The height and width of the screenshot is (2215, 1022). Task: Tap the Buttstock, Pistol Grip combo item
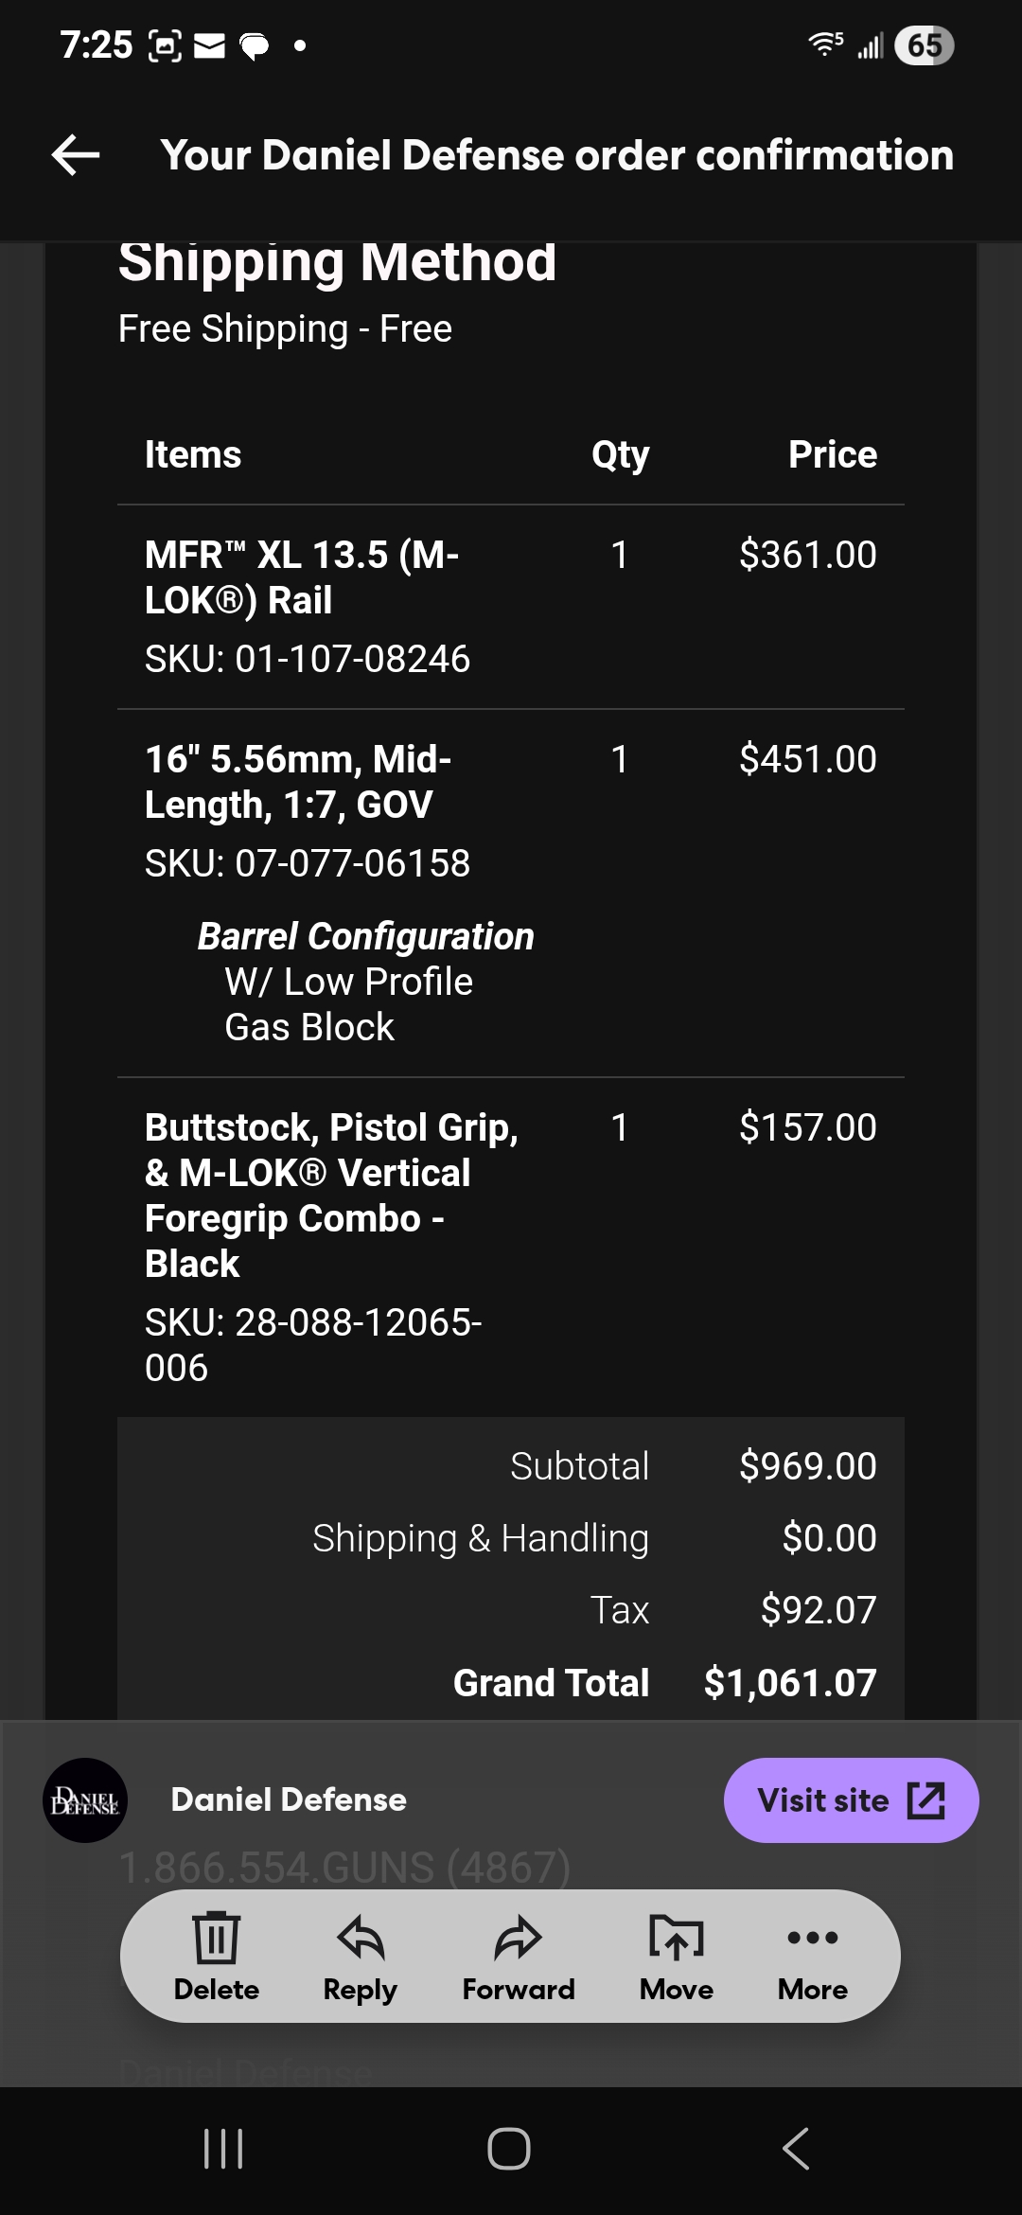(x=331, y=1195)
